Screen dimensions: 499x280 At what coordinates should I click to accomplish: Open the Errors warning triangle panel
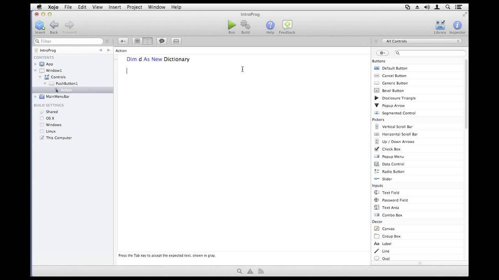coord(250,271)
